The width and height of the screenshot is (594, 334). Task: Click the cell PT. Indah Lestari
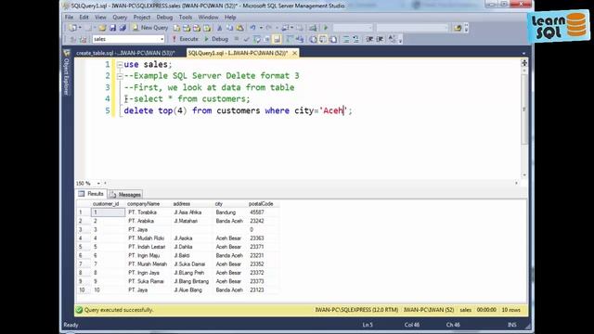[147, 247]
